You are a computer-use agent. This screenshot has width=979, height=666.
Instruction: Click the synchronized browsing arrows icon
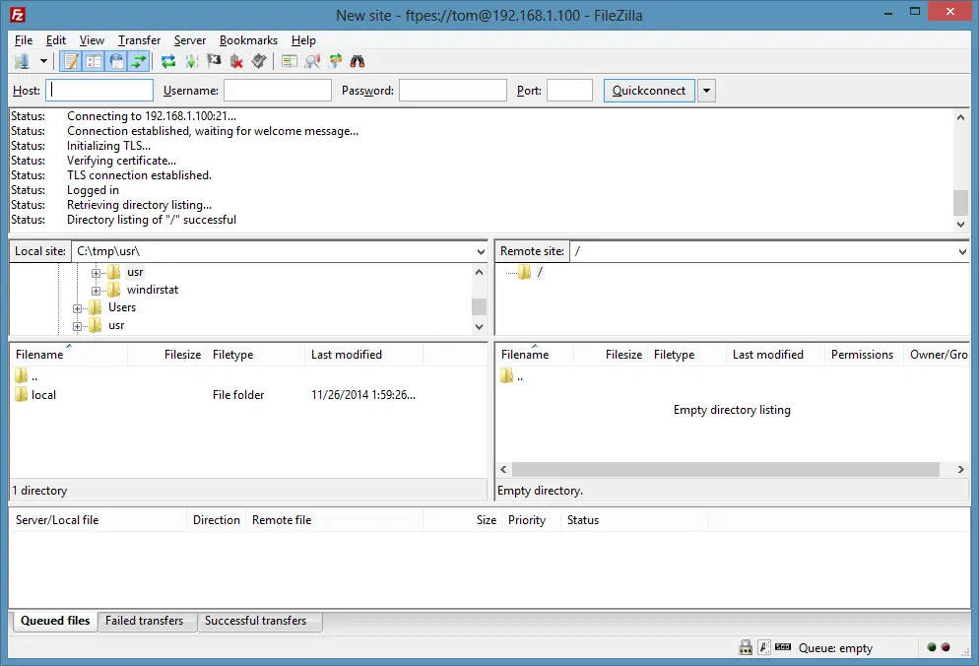click(335, 61)
